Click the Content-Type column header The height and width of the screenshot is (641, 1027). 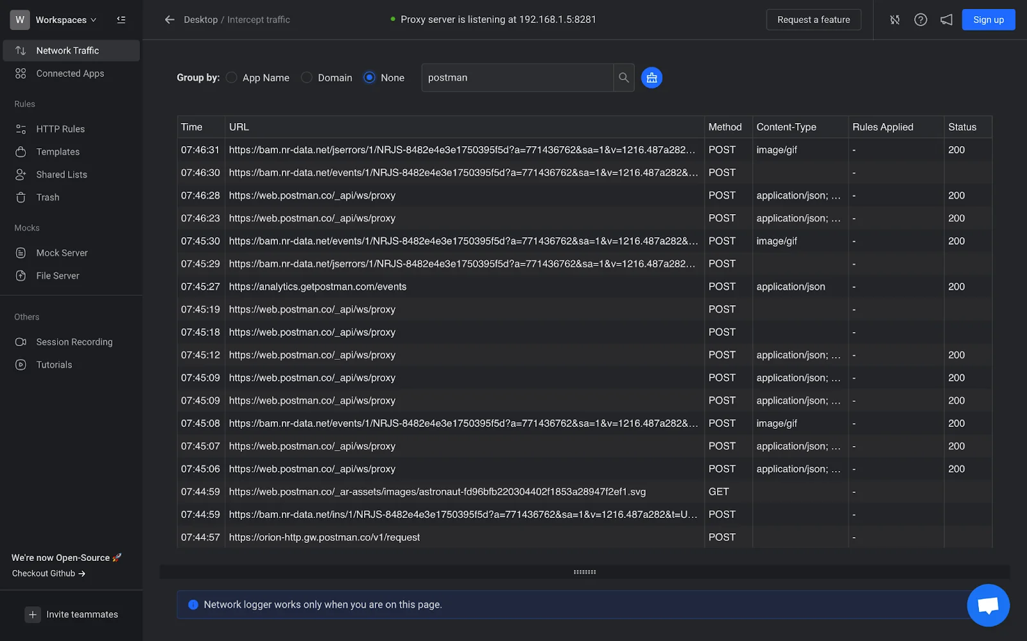click(800, 127)
